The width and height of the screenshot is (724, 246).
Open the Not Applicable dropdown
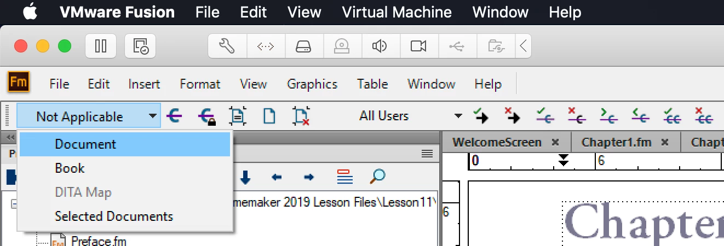tap(89, 116)
